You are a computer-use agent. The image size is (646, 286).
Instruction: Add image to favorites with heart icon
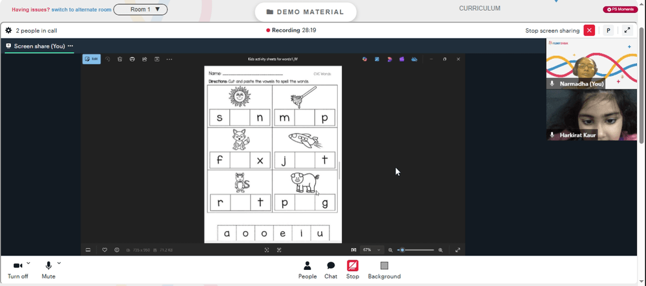(105, 250)
